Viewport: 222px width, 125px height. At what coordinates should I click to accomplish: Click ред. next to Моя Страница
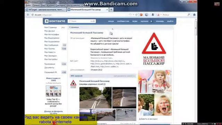pyautogui.click(x=63, y=27)
